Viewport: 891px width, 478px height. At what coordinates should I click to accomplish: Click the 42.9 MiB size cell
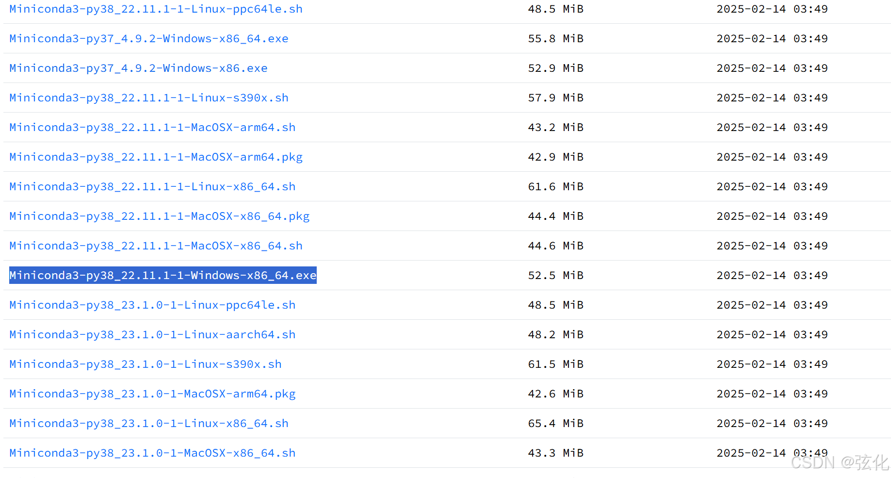556,157
